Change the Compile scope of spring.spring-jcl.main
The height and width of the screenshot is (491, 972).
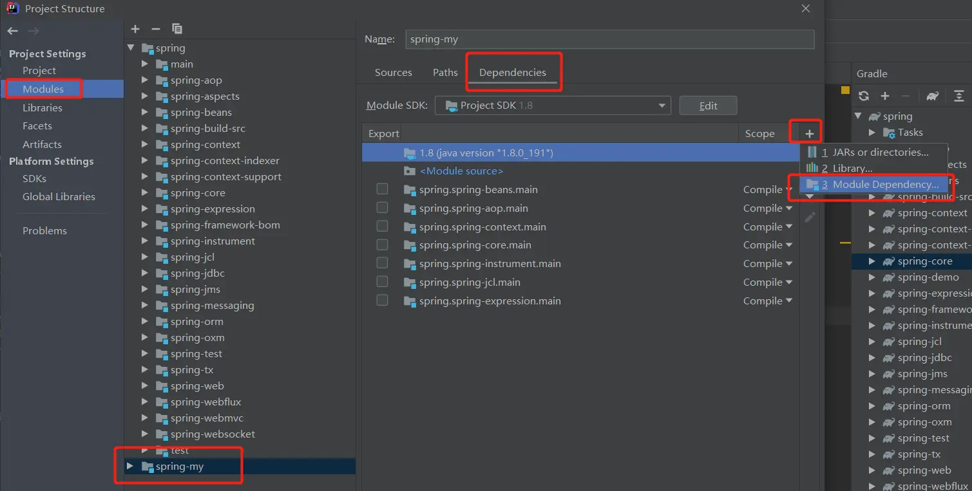(x=768, y=283)
